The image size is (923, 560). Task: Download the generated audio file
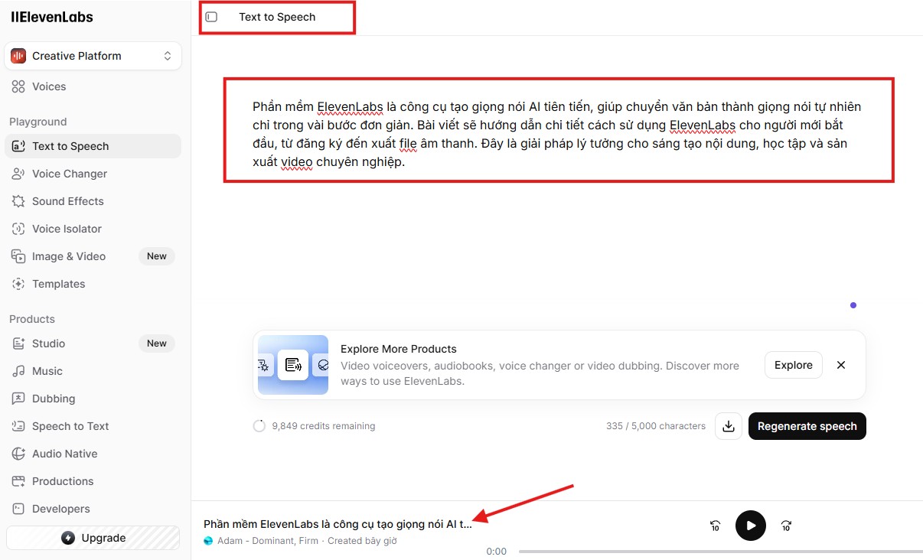click(x=729, y=426)
